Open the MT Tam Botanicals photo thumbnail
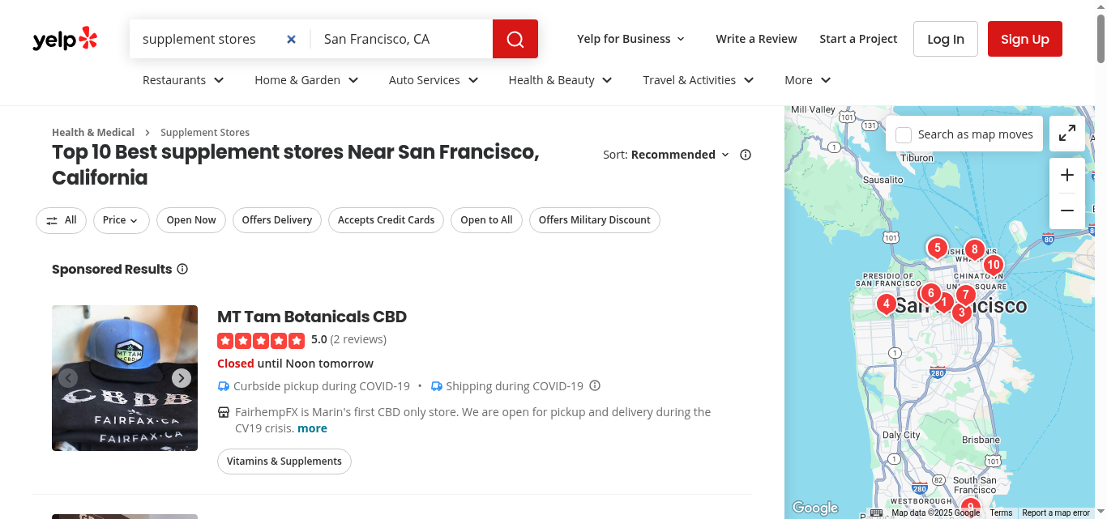1107x519 pixels. pos(125,378)
